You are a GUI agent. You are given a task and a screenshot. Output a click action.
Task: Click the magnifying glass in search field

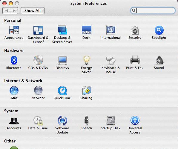coord(134,10)
